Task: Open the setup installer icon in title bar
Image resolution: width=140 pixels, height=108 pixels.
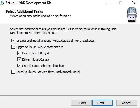Action: pyautogui.click(x=2, y=3)
